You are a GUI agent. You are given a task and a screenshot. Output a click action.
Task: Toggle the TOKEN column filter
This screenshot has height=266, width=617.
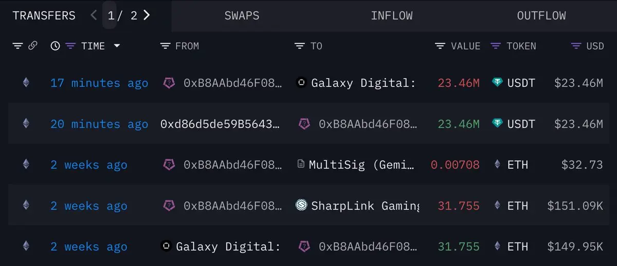(496, 46)
